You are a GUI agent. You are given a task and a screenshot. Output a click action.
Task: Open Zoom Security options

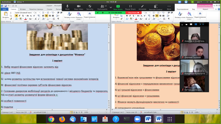click(x=90, y=7)
